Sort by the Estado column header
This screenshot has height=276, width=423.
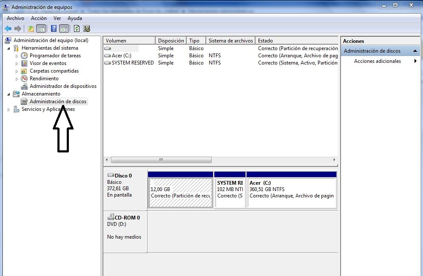coord(296,40)
